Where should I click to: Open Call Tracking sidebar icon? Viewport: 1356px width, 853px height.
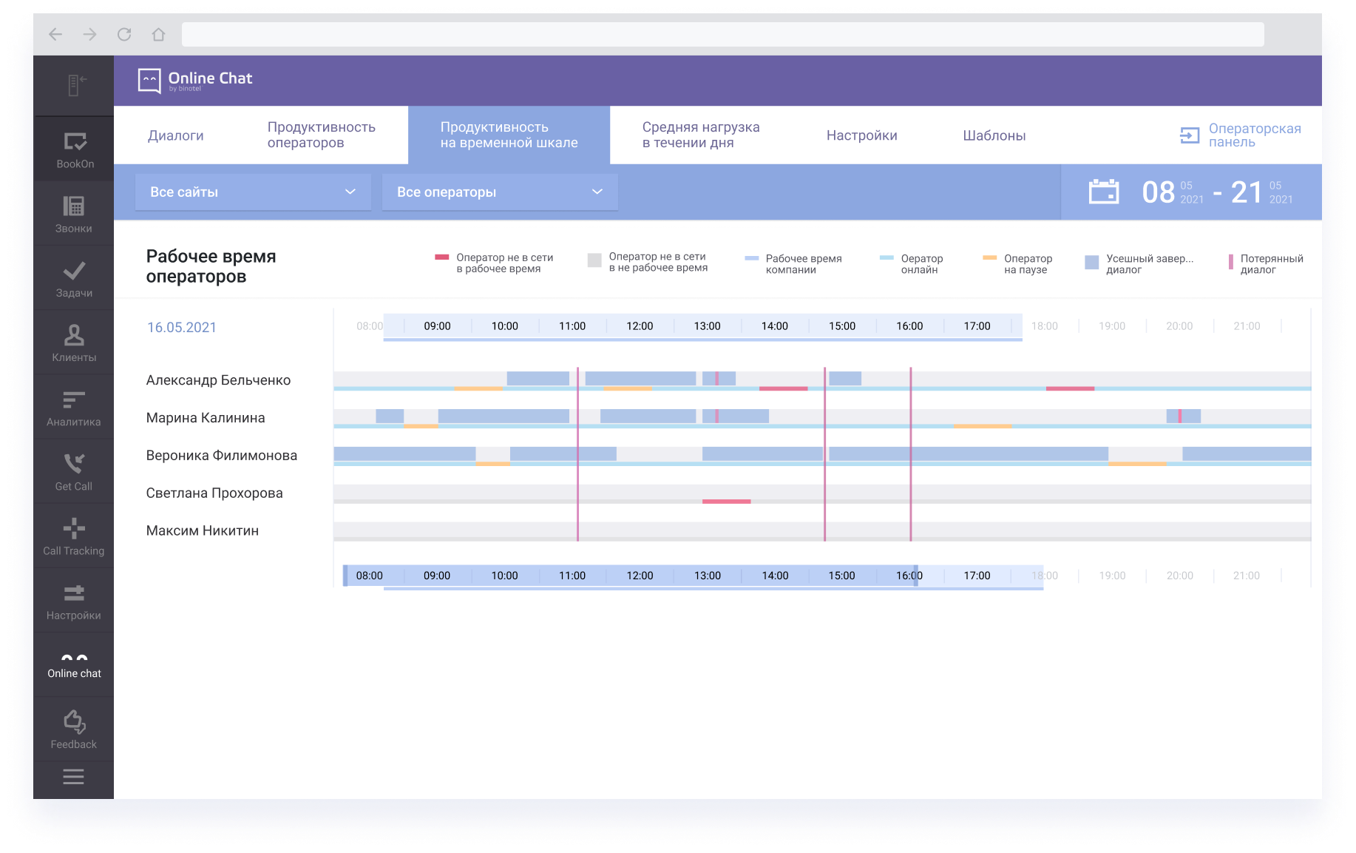point(74,529)
